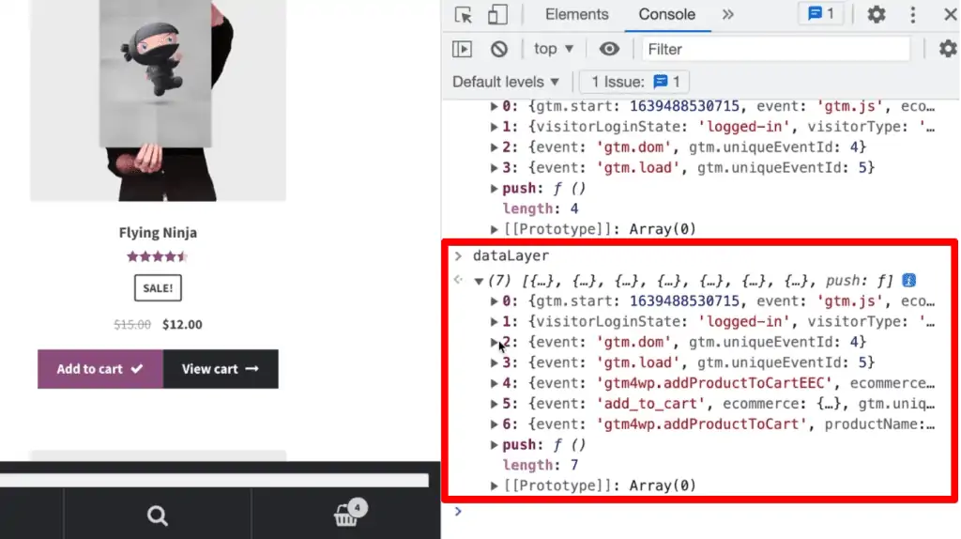Open the shopping cart basket icon

coord(346,515)
